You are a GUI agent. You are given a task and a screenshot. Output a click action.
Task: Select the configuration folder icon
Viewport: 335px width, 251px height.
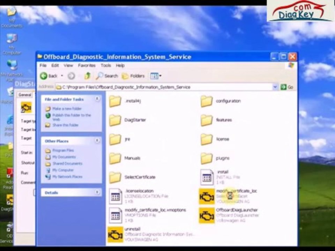(207, 101)
